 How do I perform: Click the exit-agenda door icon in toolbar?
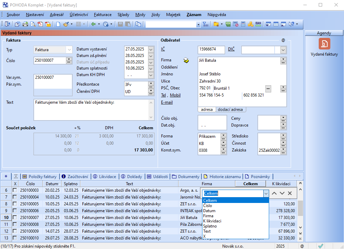(8, 24)
